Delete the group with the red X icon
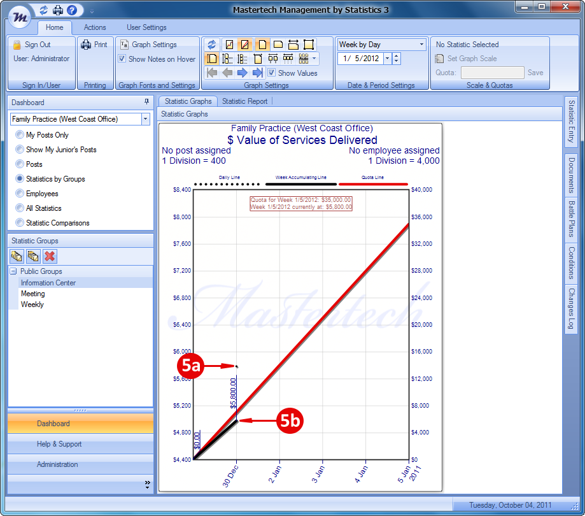 (50, 256)
